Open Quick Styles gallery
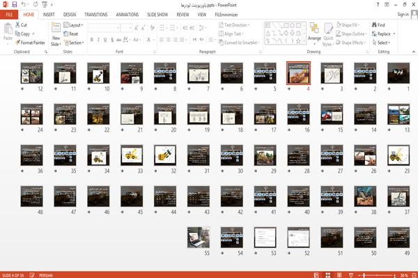Screen dimensions: 418x278 pyautogui.click(x=328, y=35)
